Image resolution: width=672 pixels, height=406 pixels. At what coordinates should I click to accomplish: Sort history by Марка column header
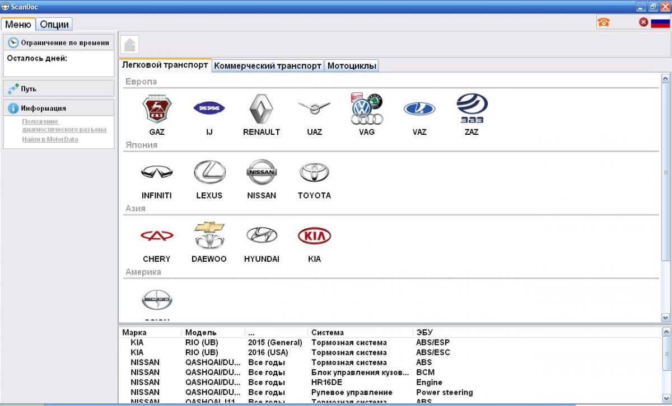pos(151,333)
